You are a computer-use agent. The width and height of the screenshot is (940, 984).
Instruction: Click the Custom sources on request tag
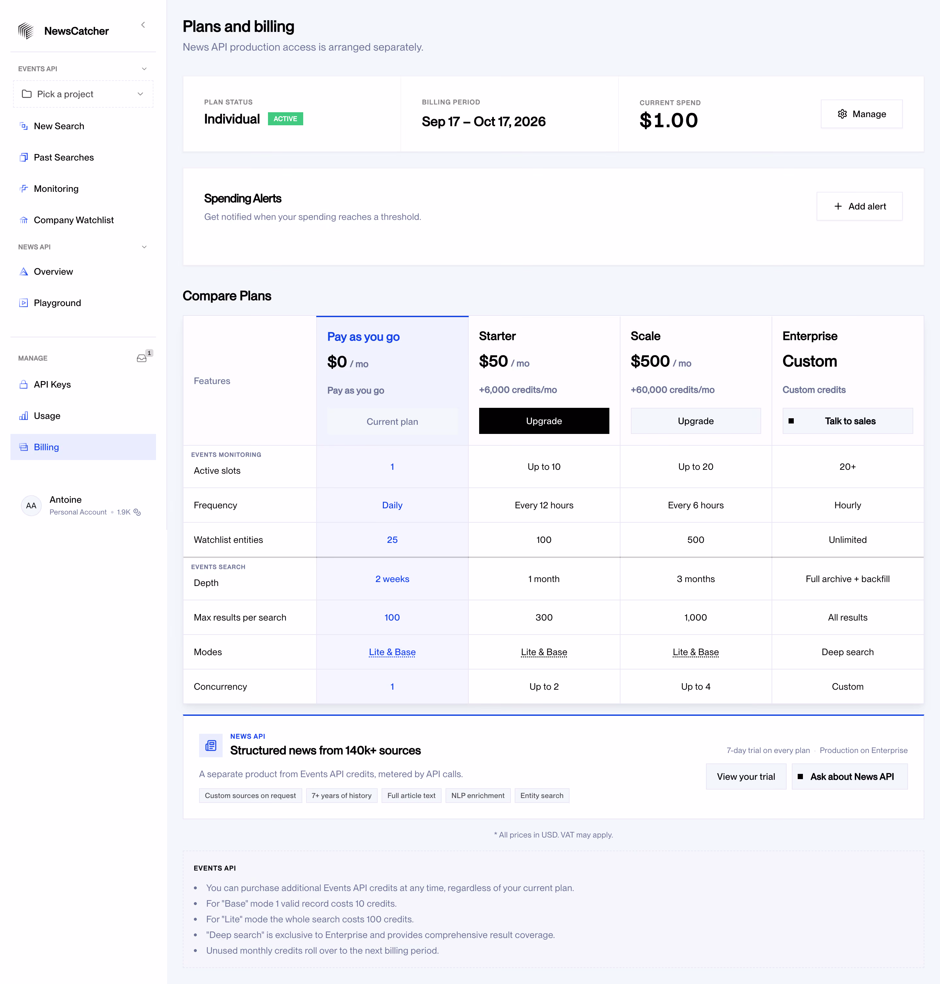[250, 796]
